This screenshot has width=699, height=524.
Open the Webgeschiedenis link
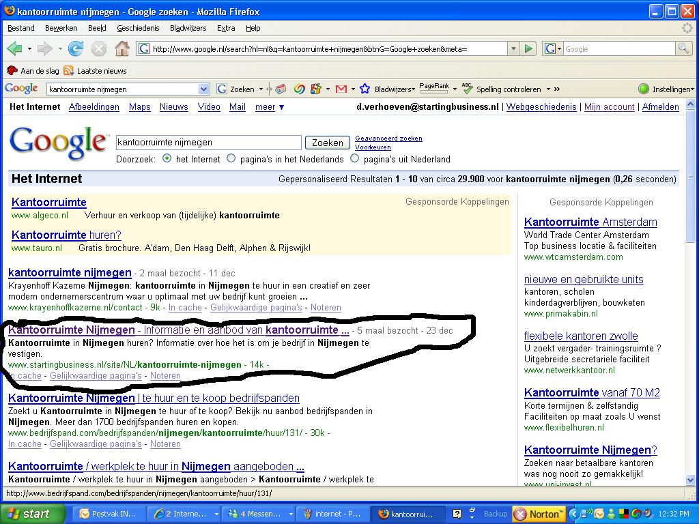[x=541, y=107]
